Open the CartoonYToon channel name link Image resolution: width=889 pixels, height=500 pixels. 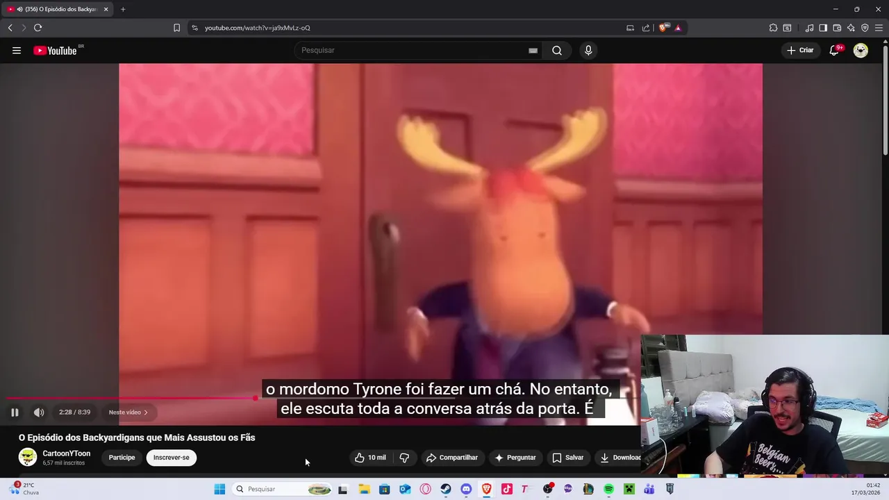[x=66, y=453]
